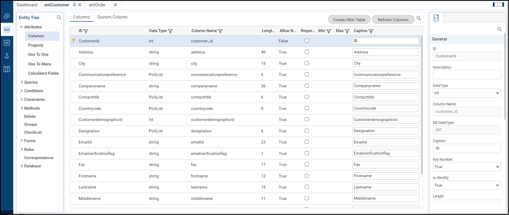Open the Is Identity dropdown

click(467, 185)
